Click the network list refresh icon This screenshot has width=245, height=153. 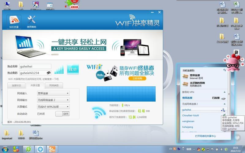click(224, 70)
